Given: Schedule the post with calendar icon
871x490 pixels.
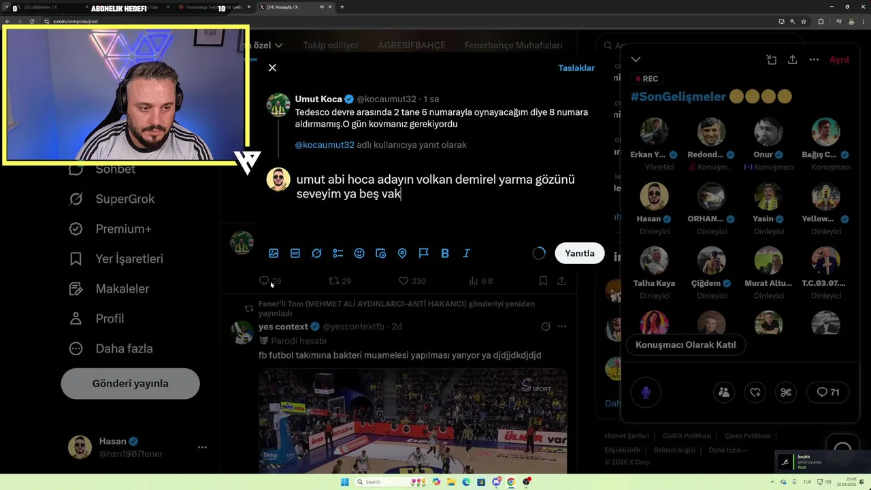Looking at the screenshot, I should [381, 253].
